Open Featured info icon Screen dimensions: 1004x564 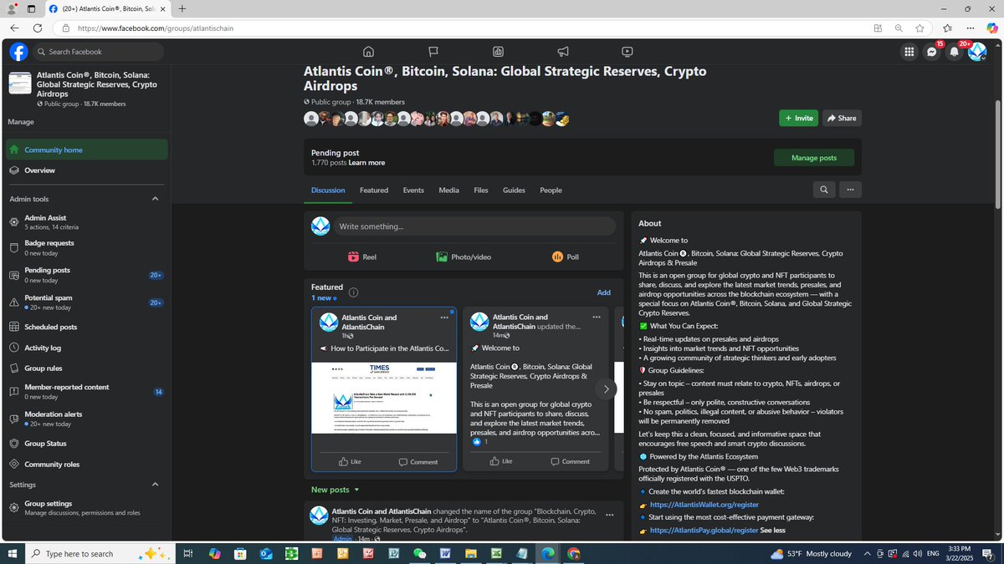point(353,292)
